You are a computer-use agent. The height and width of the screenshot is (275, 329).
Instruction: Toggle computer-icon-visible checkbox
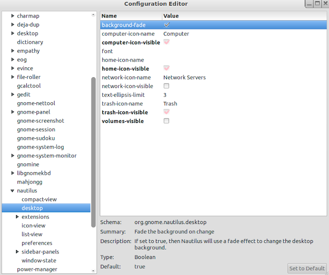[167, 42]
